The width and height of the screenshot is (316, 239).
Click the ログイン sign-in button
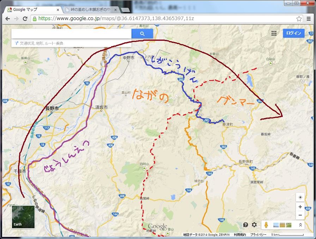click(293, 33)
